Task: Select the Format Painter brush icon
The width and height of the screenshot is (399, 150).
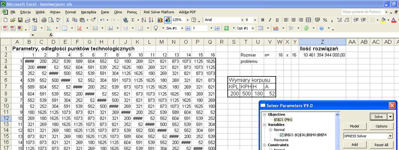Action: tap(93, 20)
